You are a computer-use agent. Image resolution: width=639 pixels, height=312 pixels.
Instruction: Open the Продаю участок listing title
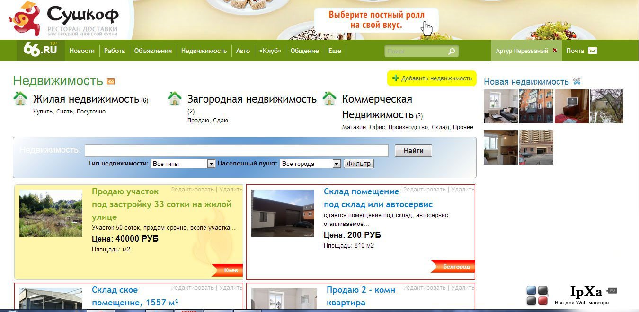coord(161,204)
